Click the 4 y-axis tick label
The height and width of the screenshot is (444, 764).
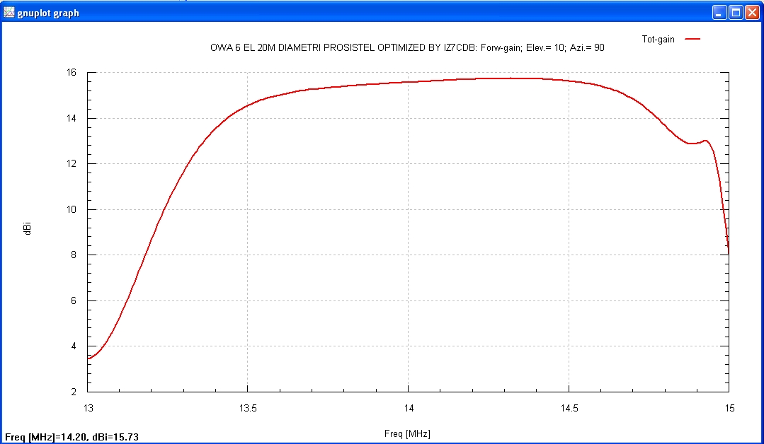[x=74, y=346]
